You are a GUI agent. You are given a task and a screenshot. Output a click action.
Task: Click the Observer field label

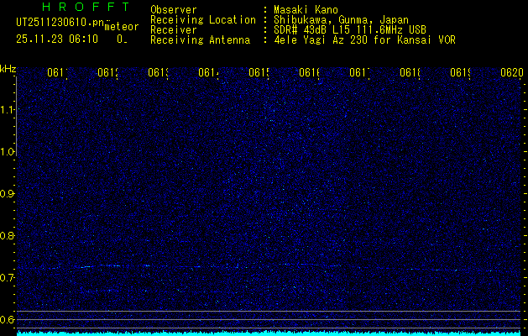[174, 10]
